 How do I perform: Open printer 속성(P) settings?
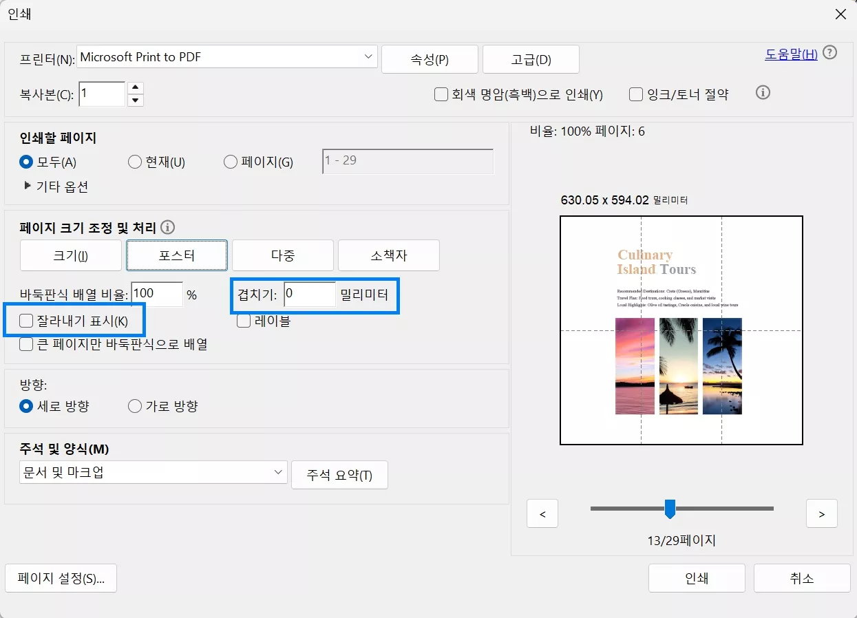click(x=430, y=59)
